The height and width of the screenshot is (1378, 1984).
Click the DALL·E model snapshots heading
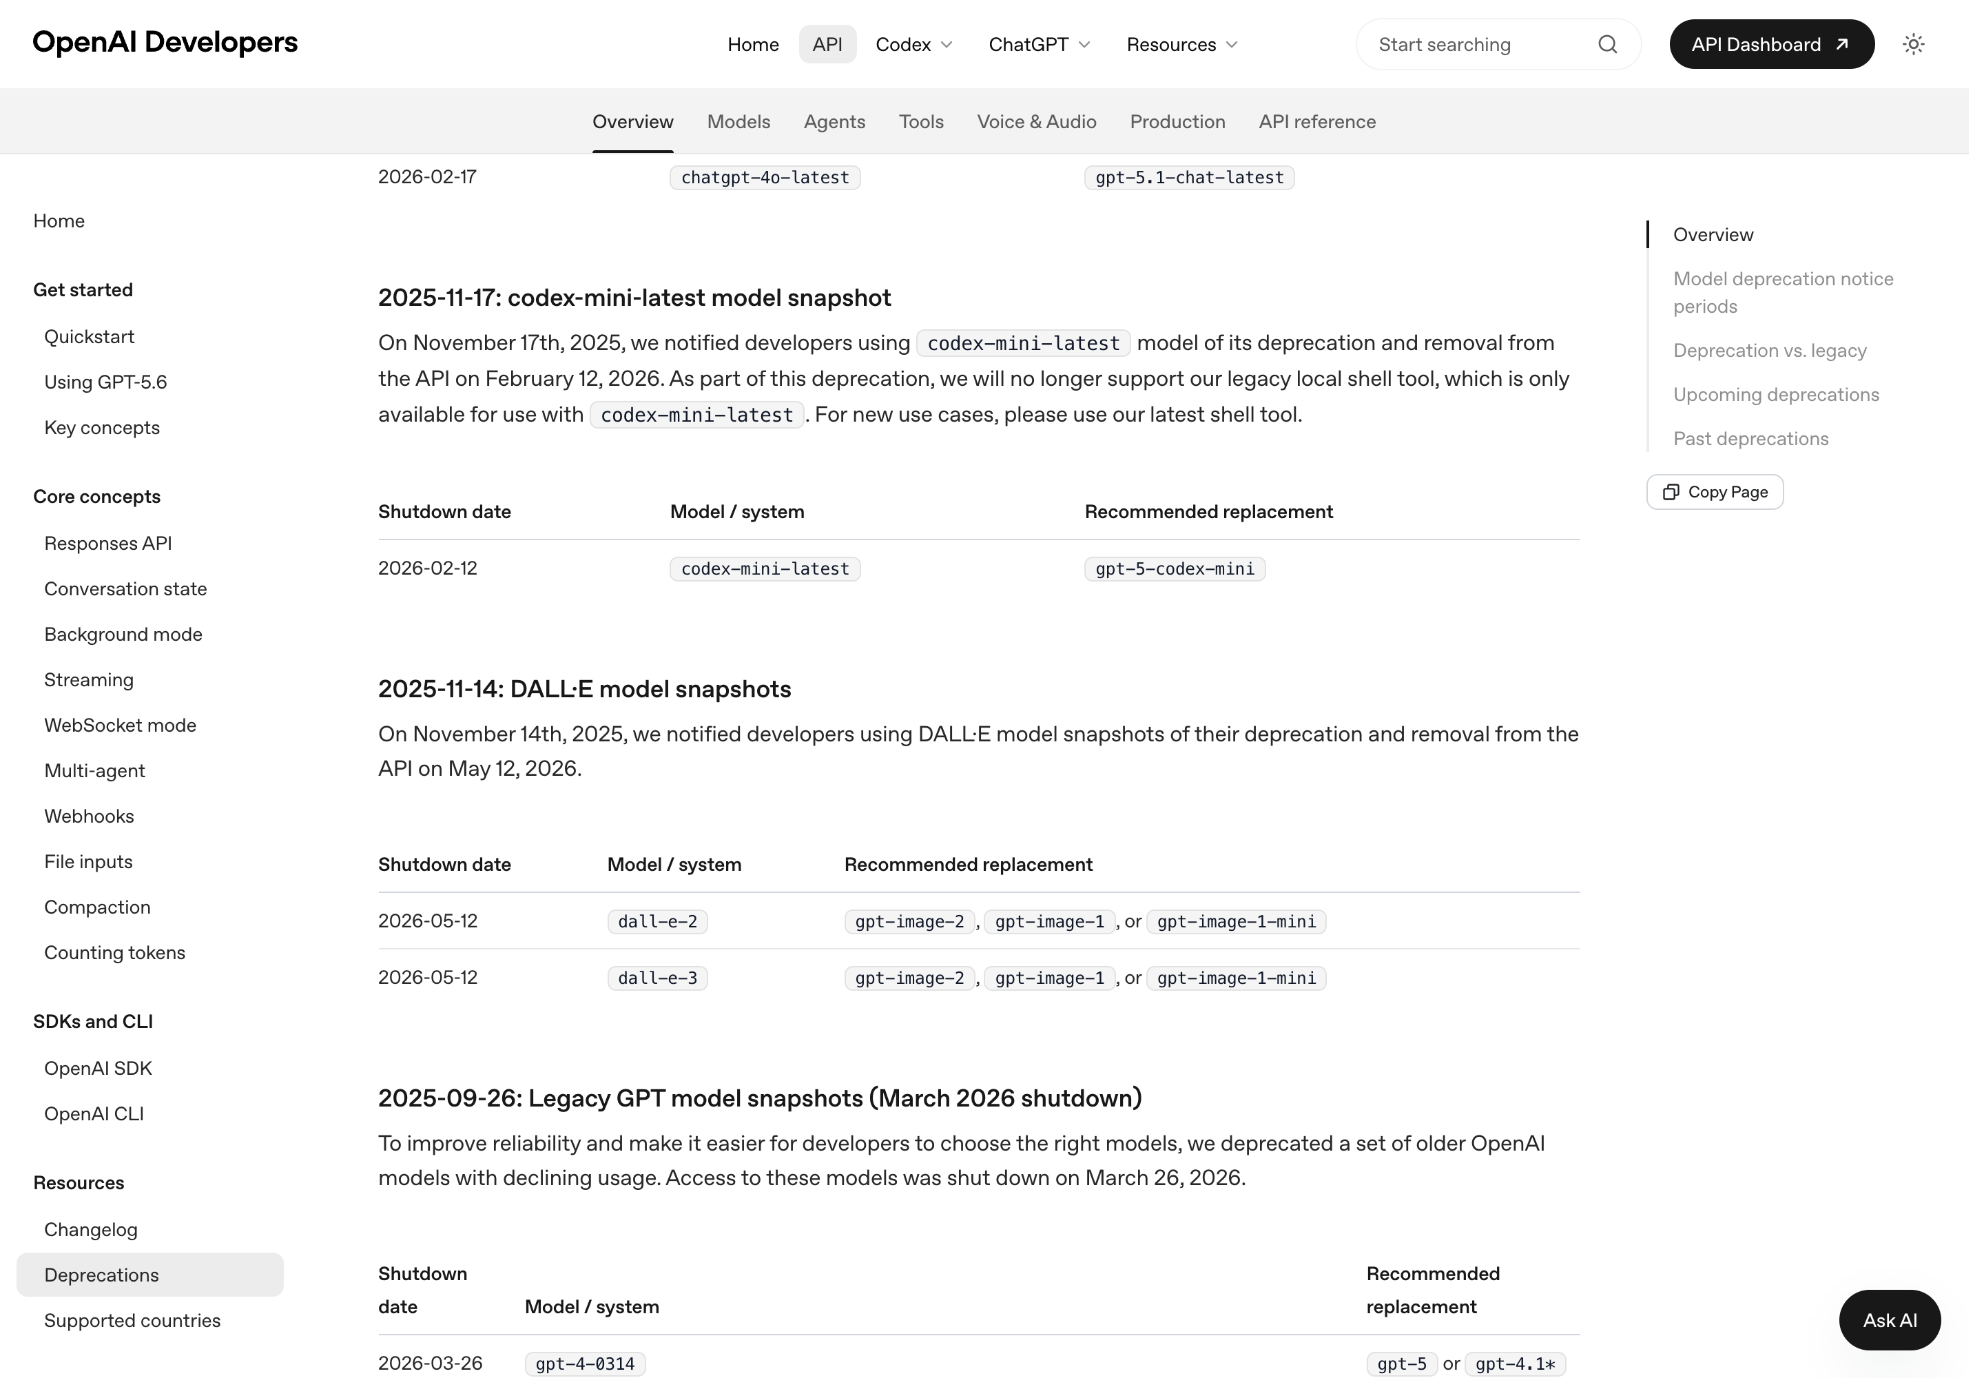tap(584, 689)
